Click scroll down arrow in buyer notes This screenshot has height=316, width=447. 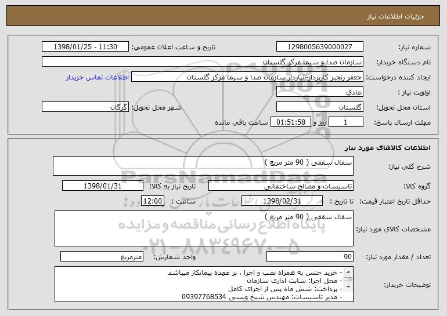tap(348, 288)
